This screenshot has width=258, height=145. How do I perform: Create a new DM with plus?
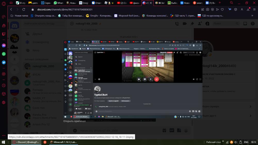click(62, 59)
